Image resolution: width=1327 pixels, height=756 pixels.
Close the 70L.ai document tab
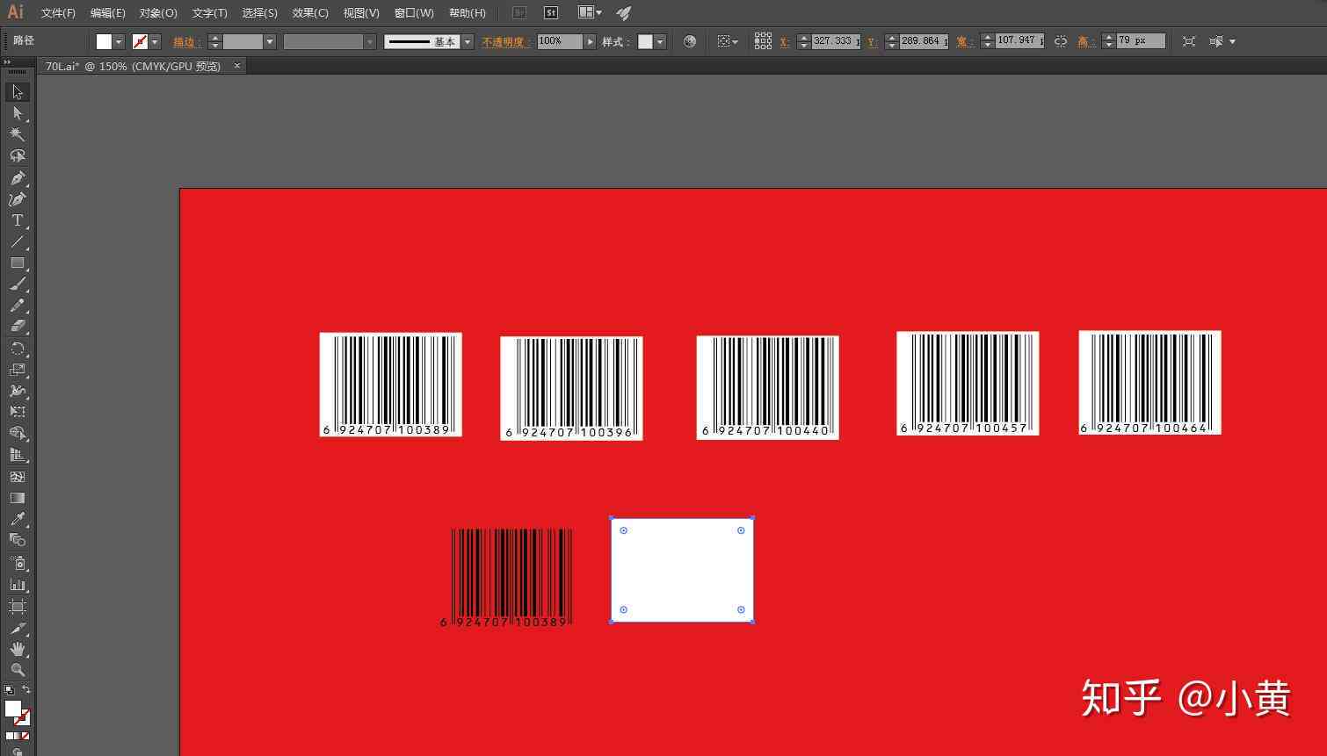[x=236, y=66]
